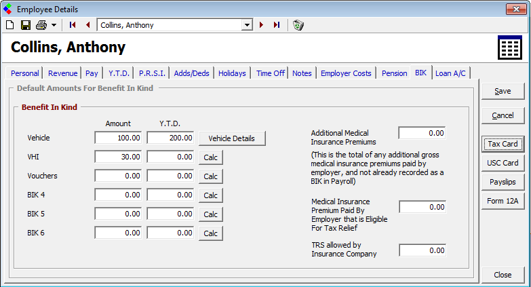Go to the previous employee record
The width and height of the screenshot is (531, 287).
87,25
